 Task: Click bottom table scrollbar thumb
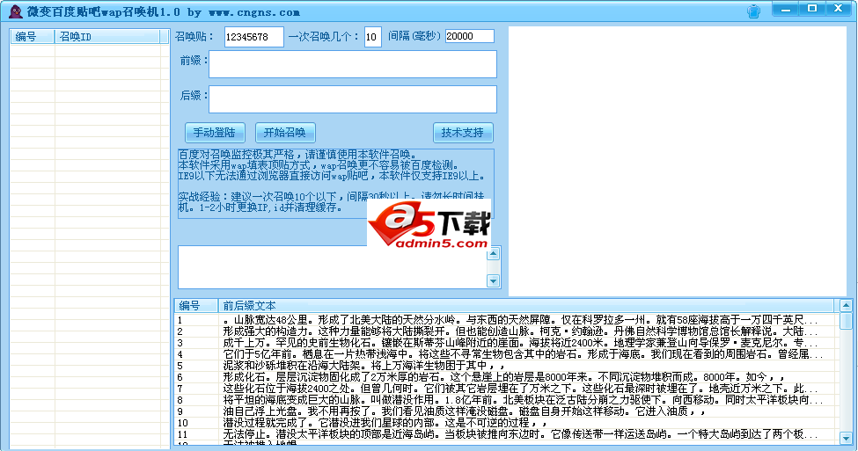846,321
